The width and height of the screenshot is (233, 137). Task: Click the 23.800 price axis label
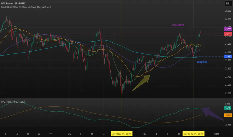228,60
